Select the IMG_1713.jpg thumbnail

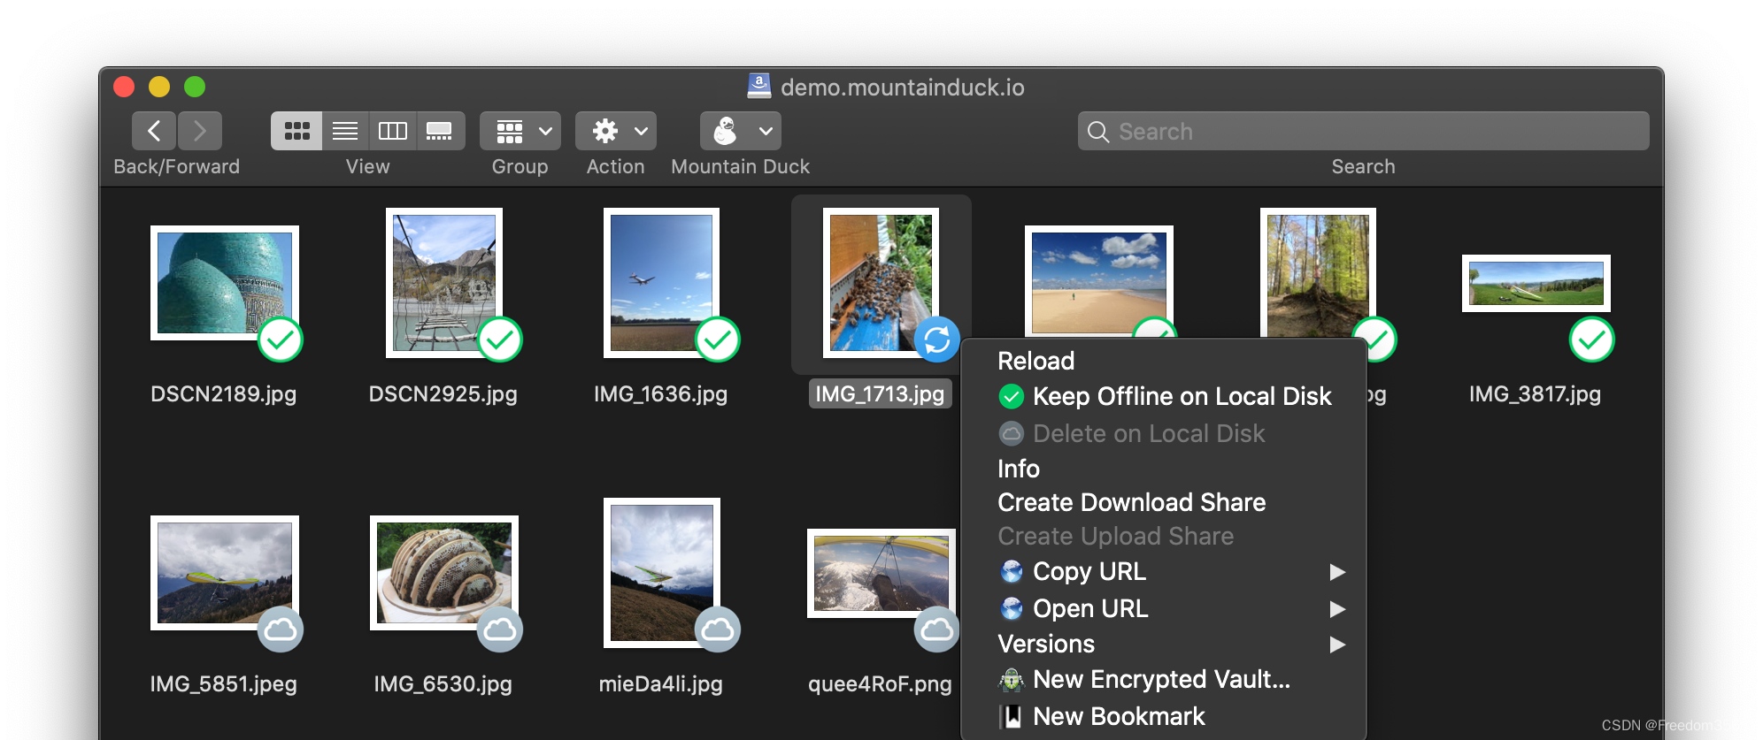tap(881, 283)
